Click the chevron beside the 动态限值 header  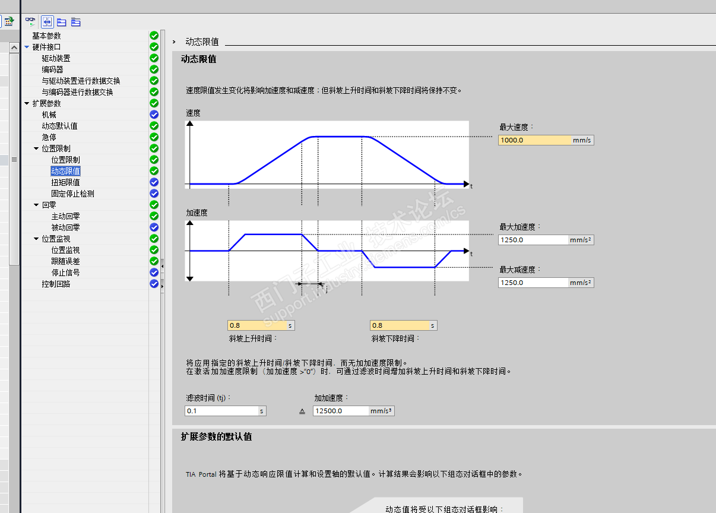(x=174, y=42)
